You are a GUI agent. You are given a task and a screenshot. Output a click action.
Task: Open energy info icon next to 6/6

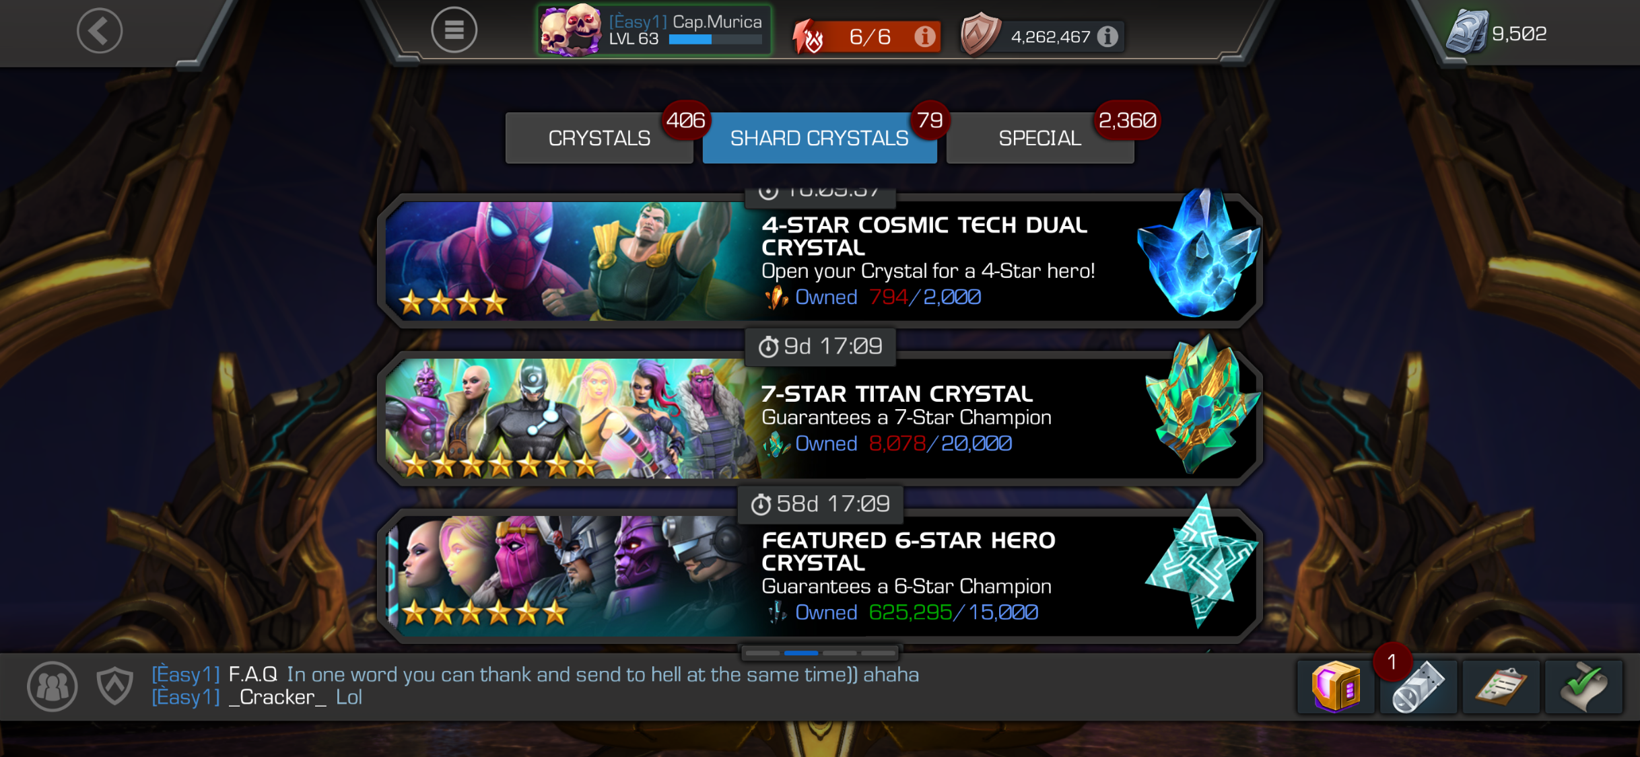pos(924,36)
